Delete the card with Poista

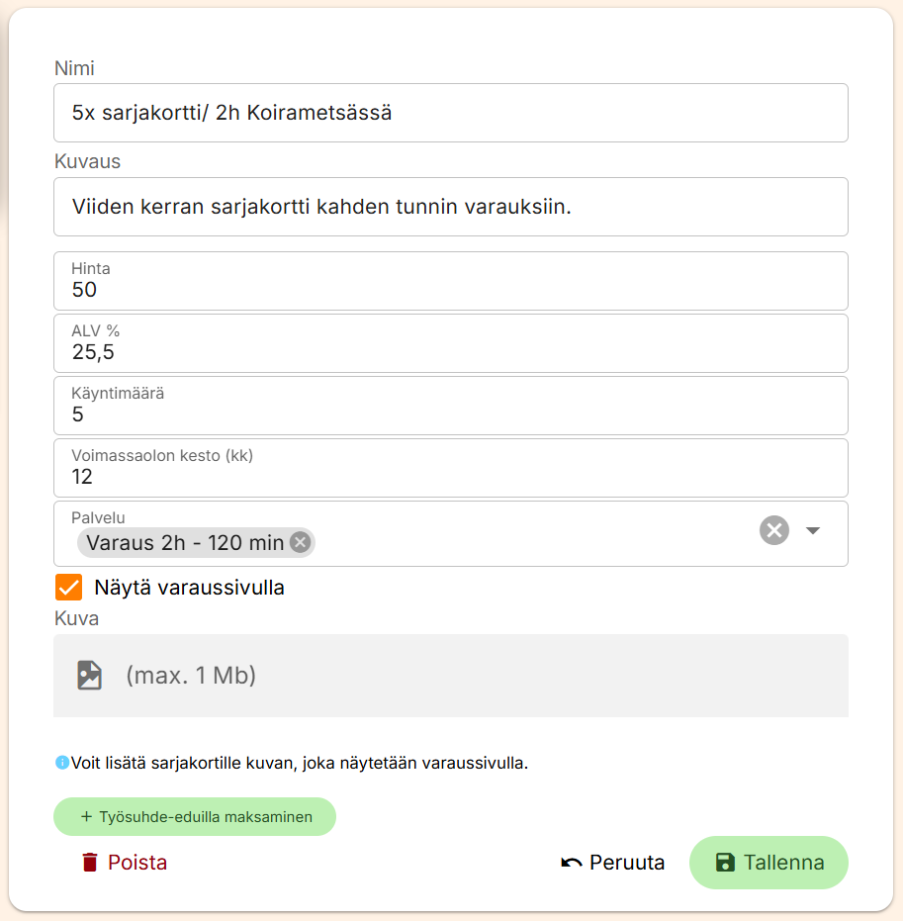coord(125,863)
